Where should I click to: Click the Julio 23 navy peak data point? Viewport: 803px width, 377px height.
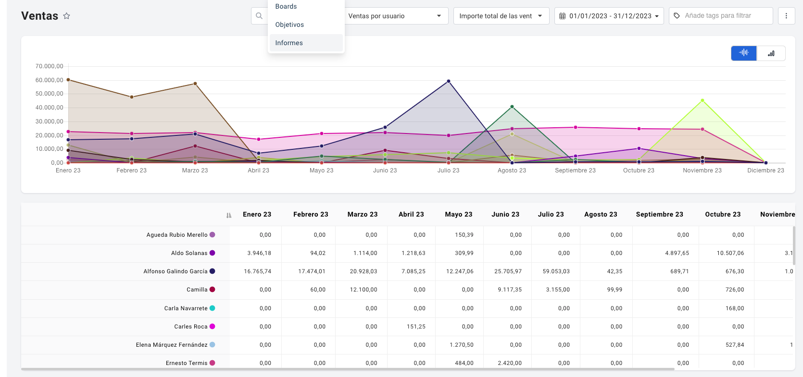pos(449,81)
